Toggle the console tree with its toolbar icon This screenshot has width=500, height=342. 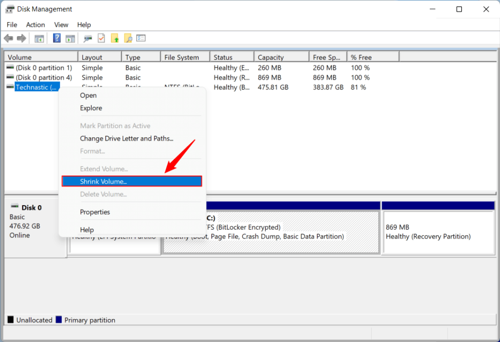click(x=39, y=38)
